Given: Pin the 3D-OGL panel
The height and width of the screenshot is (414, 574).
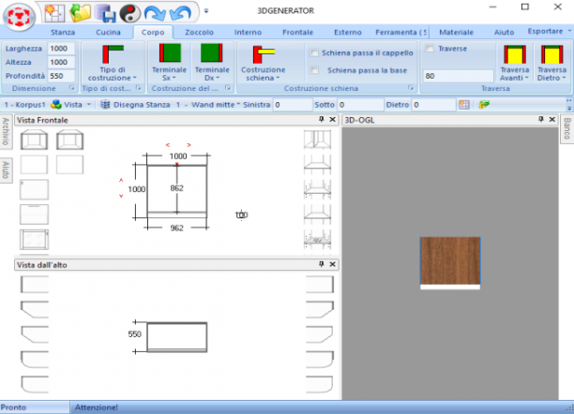Looking at the screenshot, I should point(541,119).
